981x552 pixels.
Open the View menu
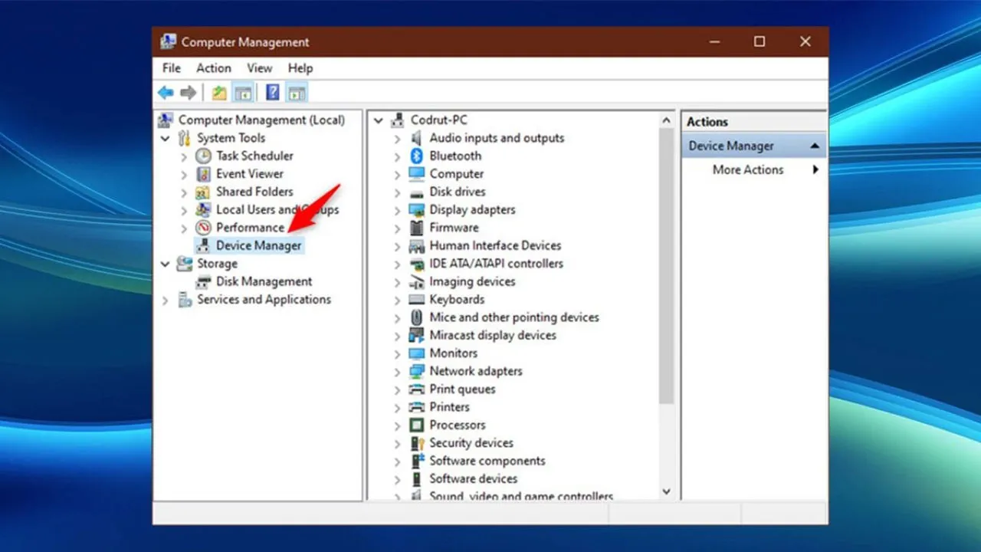(x=259, y=68)
